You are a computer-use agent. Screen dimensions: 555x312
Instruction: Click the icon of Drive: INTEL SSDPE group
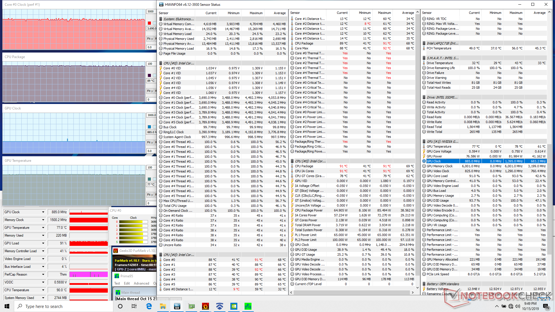(x=424, y=97)
